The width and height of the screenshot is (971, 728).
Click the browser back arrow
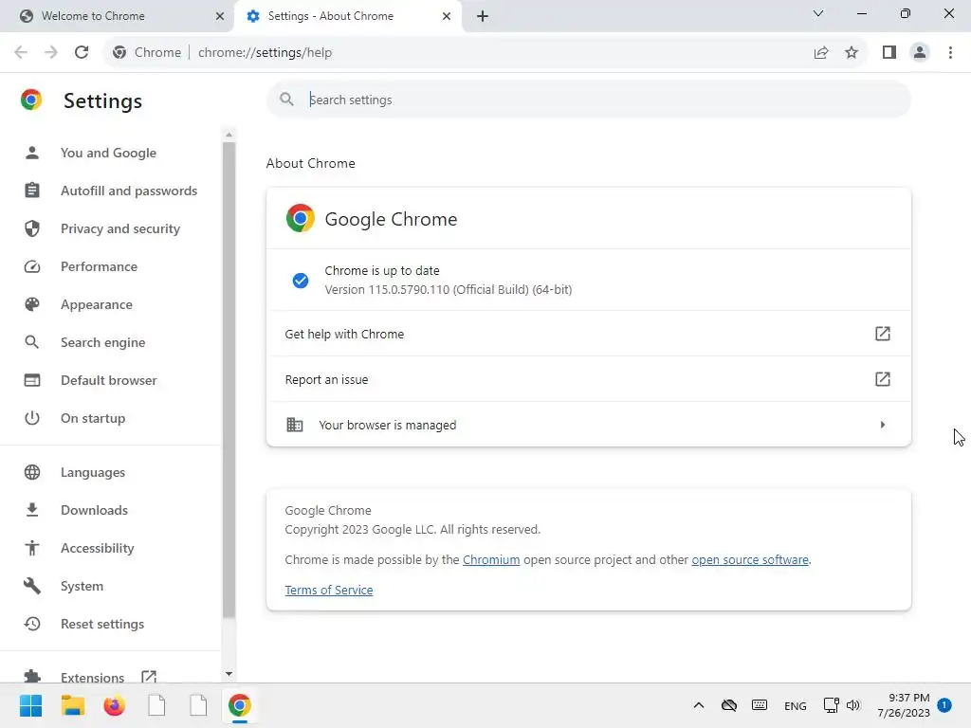click(x=21, y=53)
